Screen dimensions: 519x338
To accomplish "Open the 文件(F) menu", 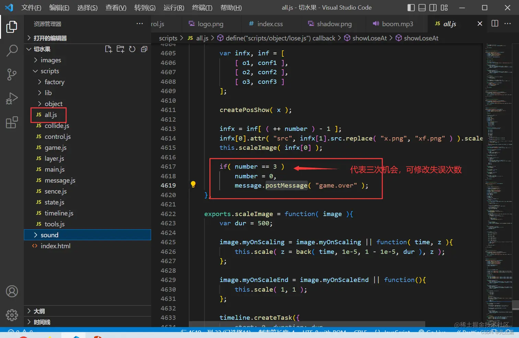I will click(x=31, y=8).
